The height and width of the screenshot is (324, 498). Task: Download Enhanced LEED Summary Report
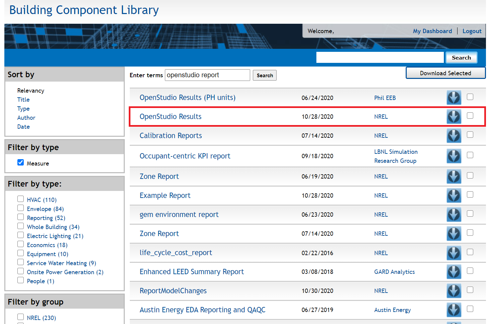[454, 272]
